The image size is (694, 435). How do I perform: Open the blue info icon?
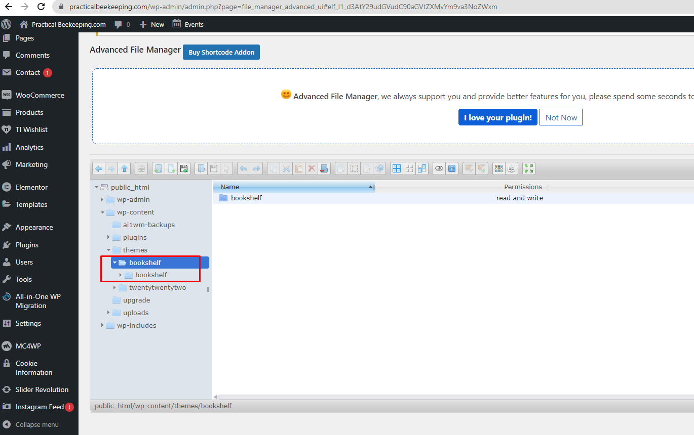coord(452,168)
